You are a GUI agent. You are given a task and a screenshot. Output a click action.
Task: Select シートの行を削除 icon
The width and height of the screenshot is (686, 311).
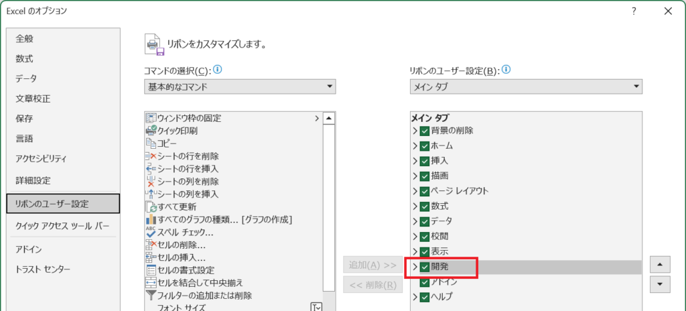[x=151, y=155]
